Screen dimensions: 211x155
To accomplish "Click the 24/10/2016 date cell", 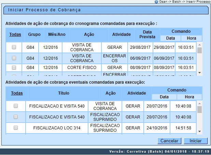I will click(157, 128).
